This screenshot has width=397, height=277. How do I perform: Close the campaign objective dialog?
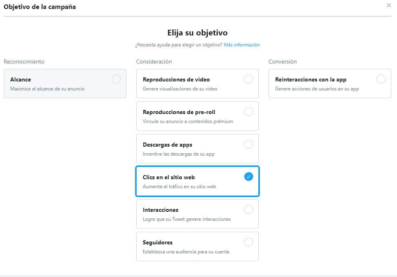pos(388,6)
